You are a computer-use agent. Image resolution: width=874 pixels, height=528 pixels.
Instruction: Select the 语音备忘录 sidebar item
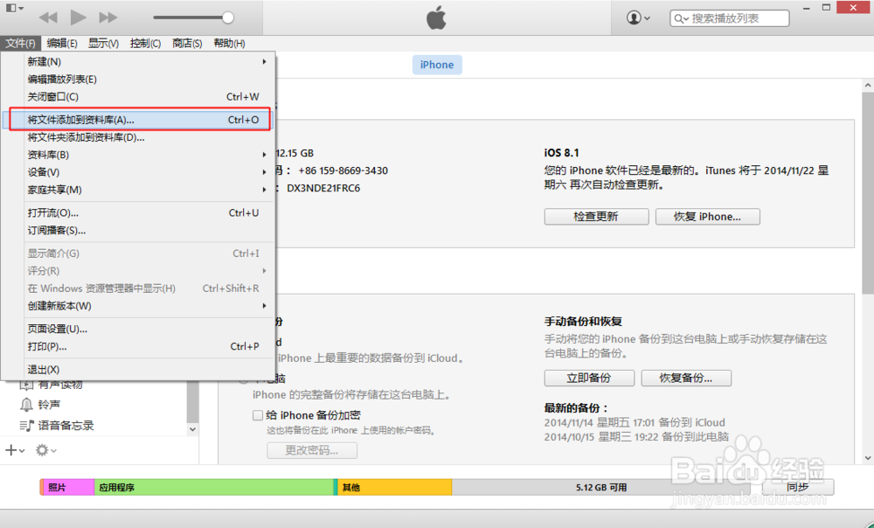click(66, 426)
